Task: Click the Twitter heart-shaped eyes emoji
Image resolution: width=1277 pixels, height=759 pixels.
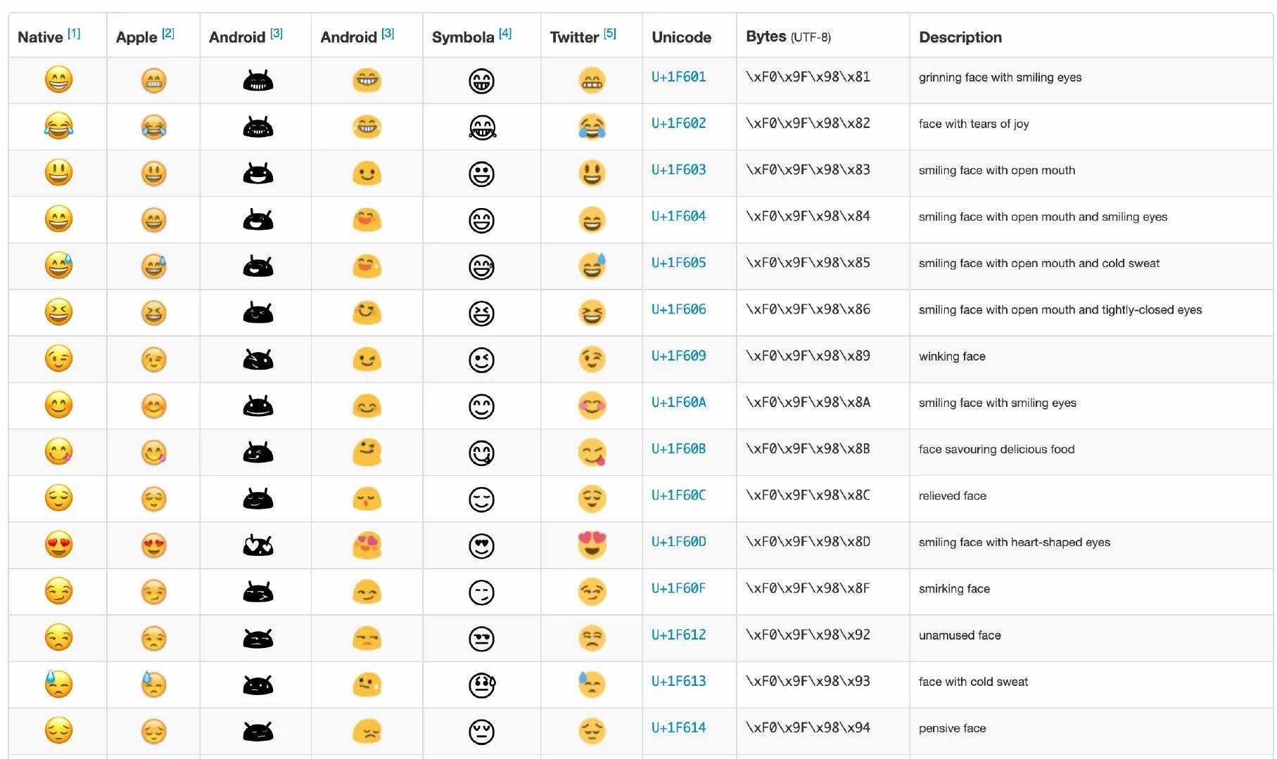Action: coord(592,545)
